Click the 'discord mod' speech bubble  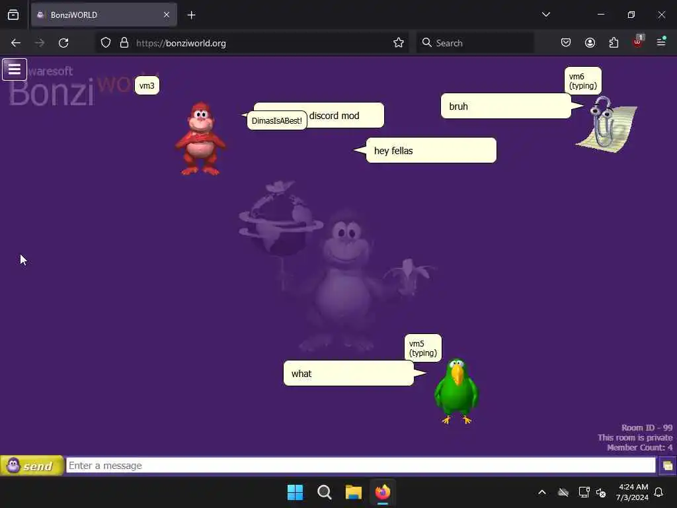(x=345, y=115)
